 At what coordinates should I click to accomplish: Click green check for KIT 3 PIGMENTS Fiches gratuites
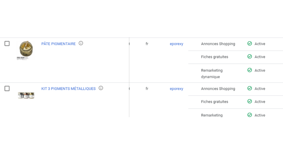249,101
